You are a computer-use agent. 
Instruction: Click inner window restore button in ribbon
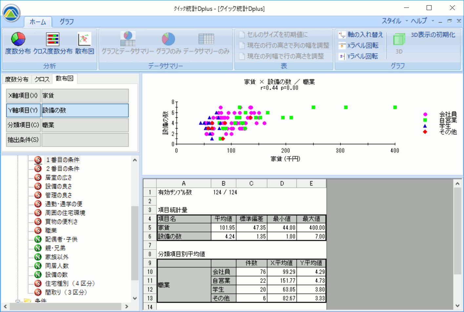tap(450, 21)
